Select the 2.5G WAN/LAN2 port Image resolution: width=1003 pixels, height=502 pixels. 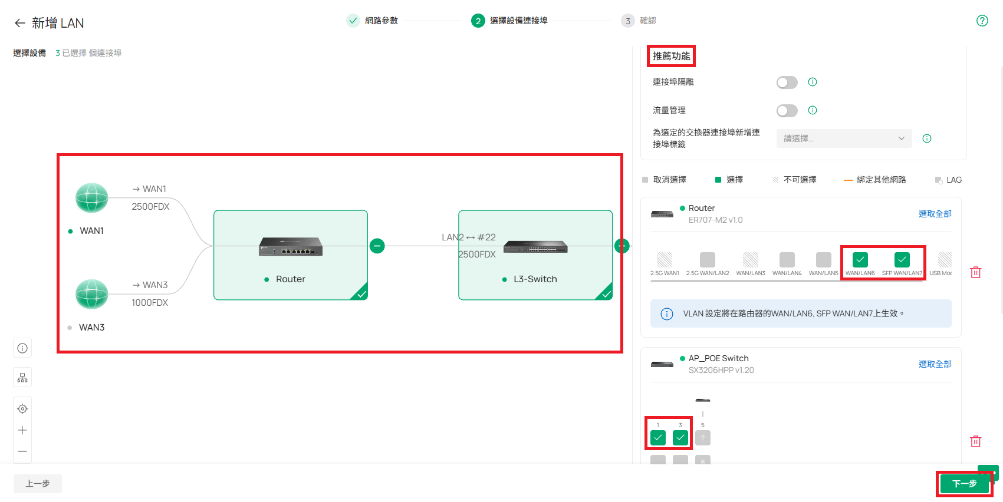708,260
